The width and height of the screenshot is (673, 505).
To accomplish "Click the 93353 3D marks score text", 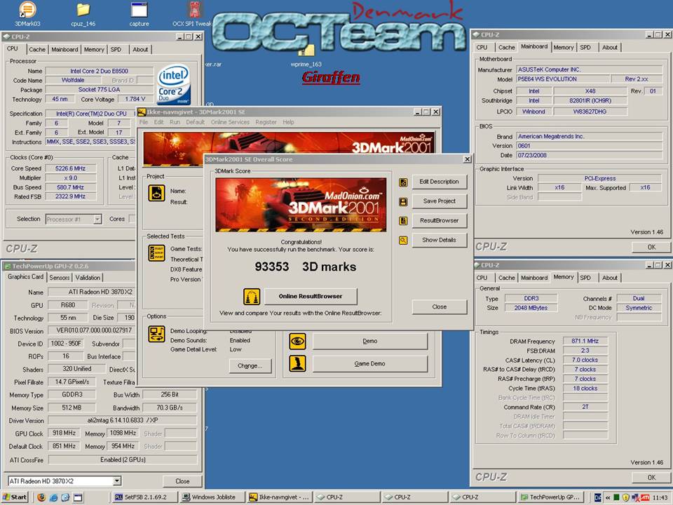I will [x=305, y=267].
